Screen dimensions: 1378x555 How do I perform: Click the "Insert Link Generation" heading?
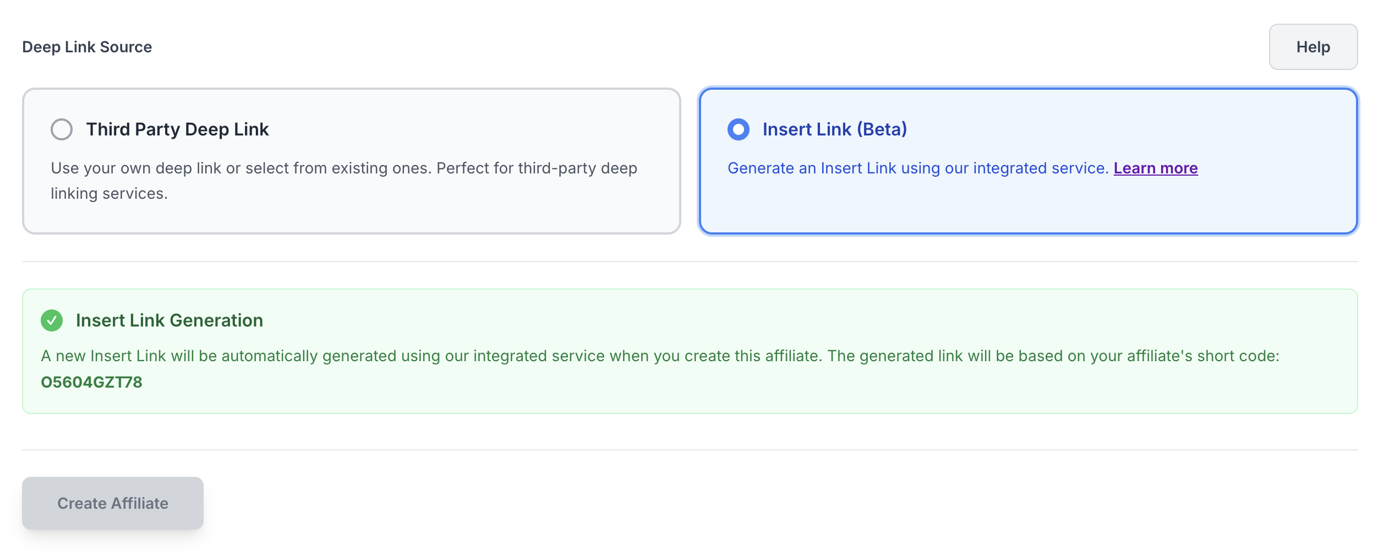point(169,320)
